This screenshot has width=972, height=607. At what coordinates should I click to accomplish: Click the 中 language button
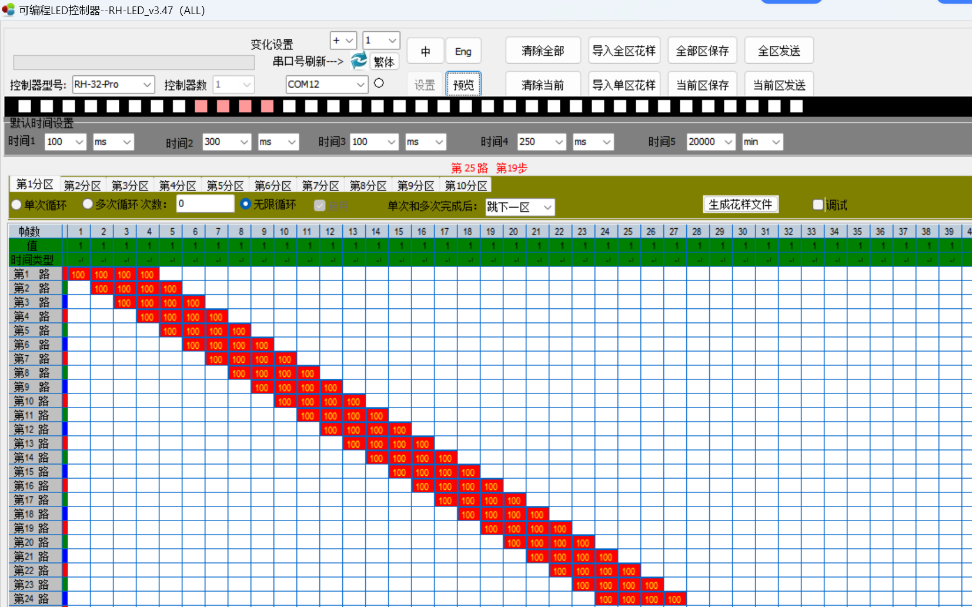click(425, 51)
